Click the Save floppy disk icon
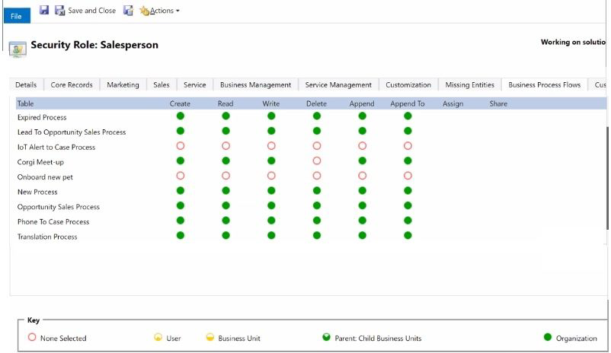This screenshot has height=353, width=611. click(44, 11)
